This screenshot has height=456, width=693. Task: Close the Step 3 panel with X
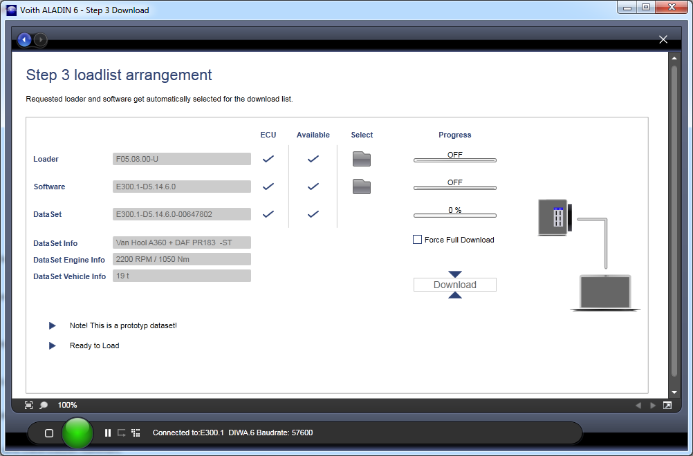click(x=663, y=40)
